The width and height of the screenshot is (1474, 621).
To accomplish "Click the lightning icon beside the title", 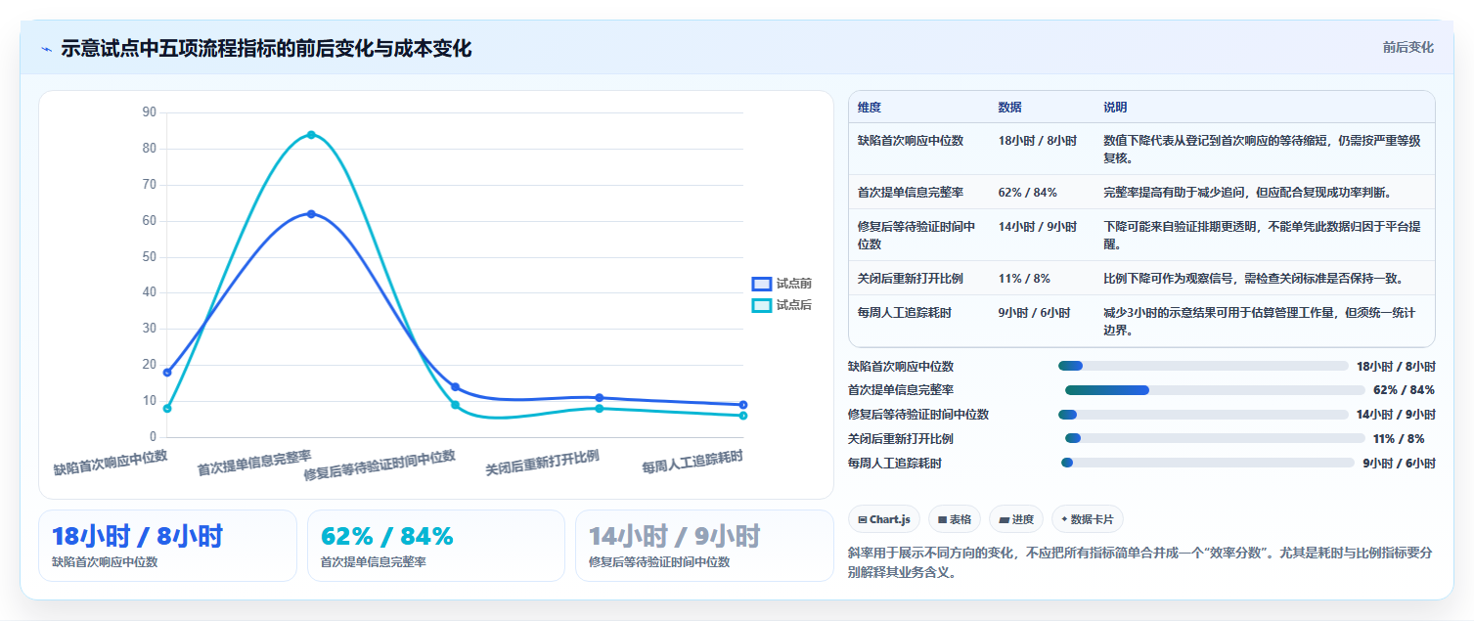I will [46, 49].
